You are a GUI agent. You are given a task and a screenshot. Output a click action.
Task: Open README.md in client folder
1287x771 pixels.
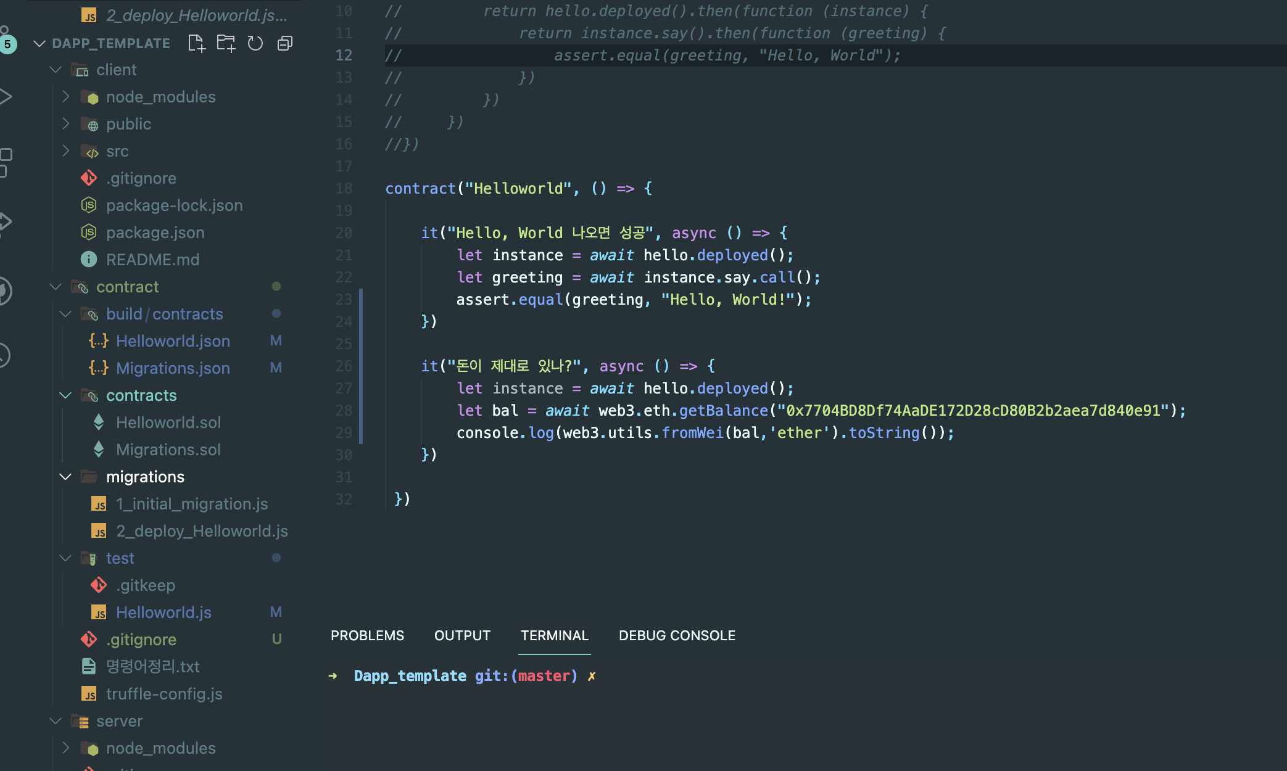tap(152, 260)
